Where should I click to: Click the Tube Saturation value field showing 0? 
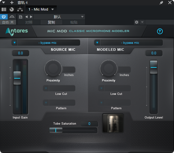[89, 124]
